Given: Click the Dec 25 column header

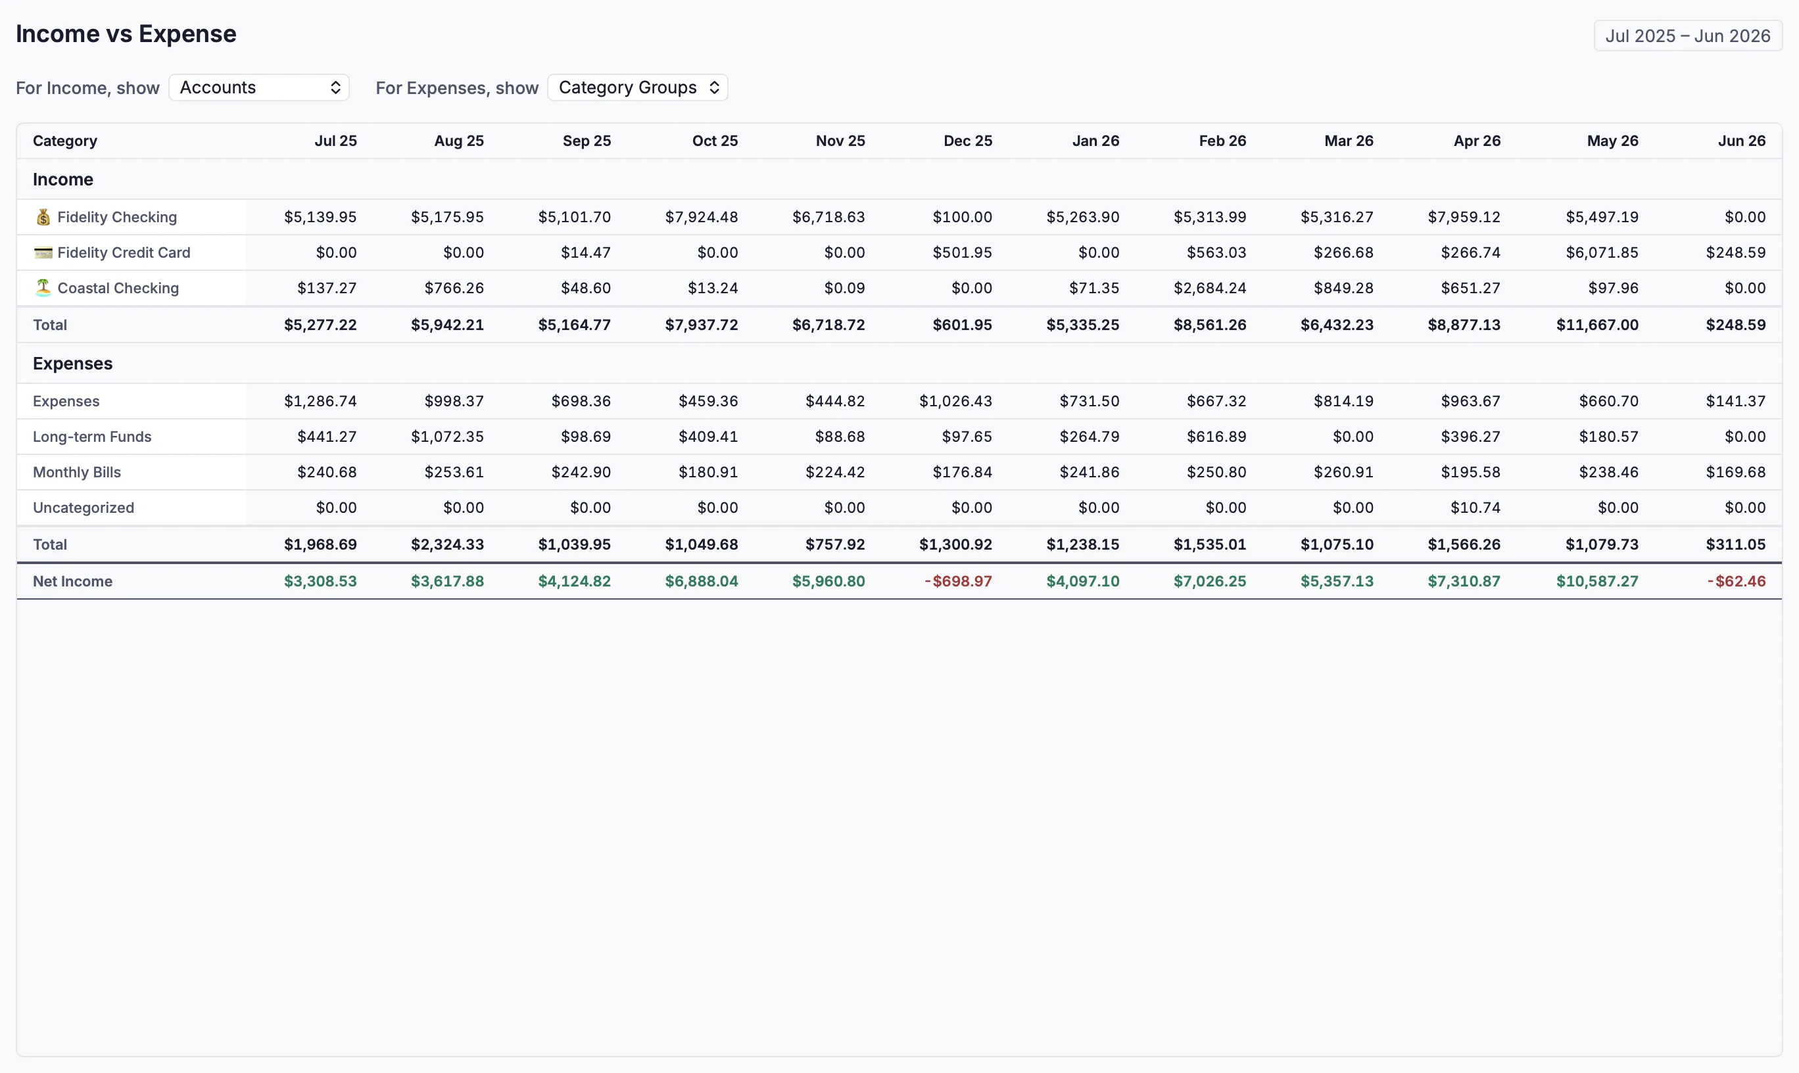Looking at the screenshot, I should coord(967,141).
